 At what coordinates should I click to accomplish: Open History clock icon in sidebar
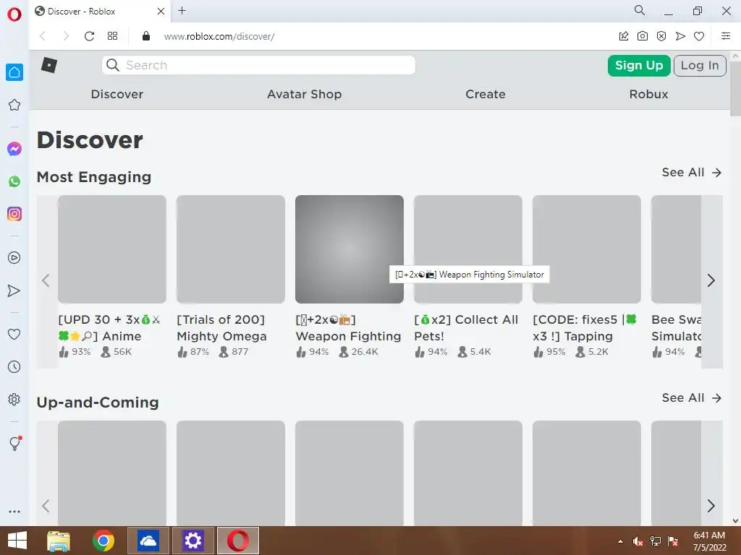[14, 366]
